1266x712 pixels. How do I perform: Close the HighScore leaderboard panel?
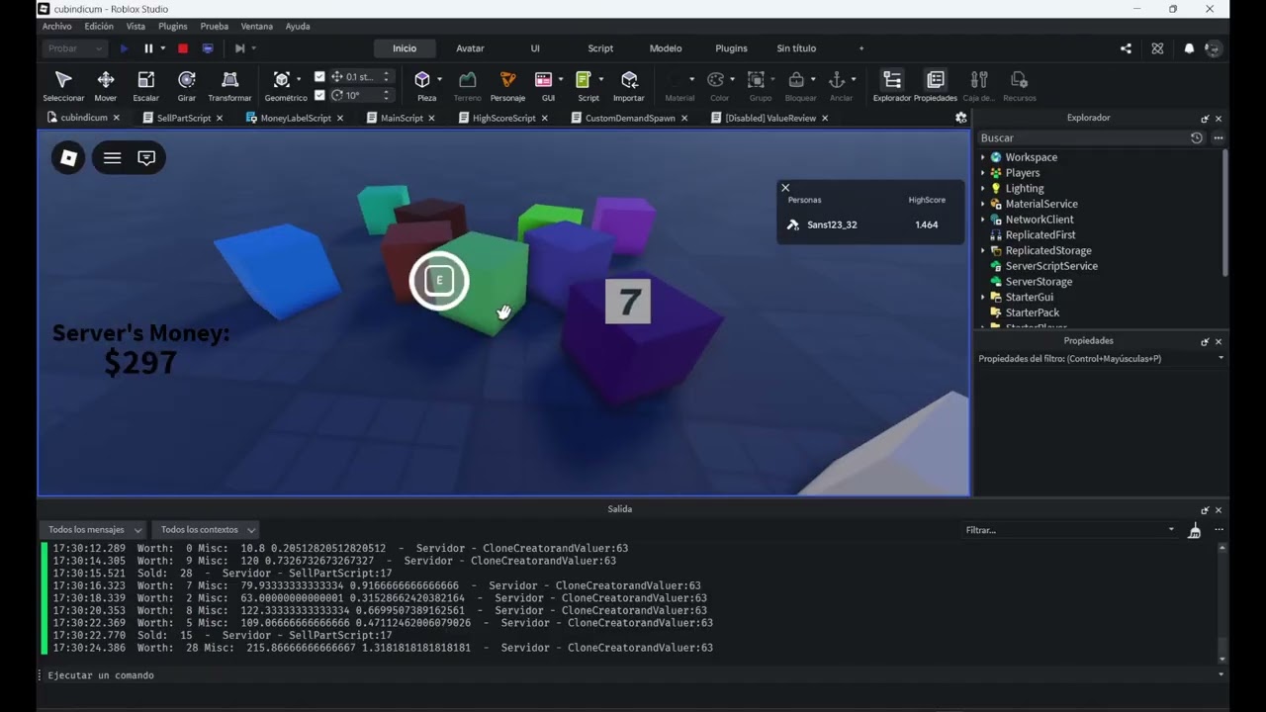(x=785, y=188)
